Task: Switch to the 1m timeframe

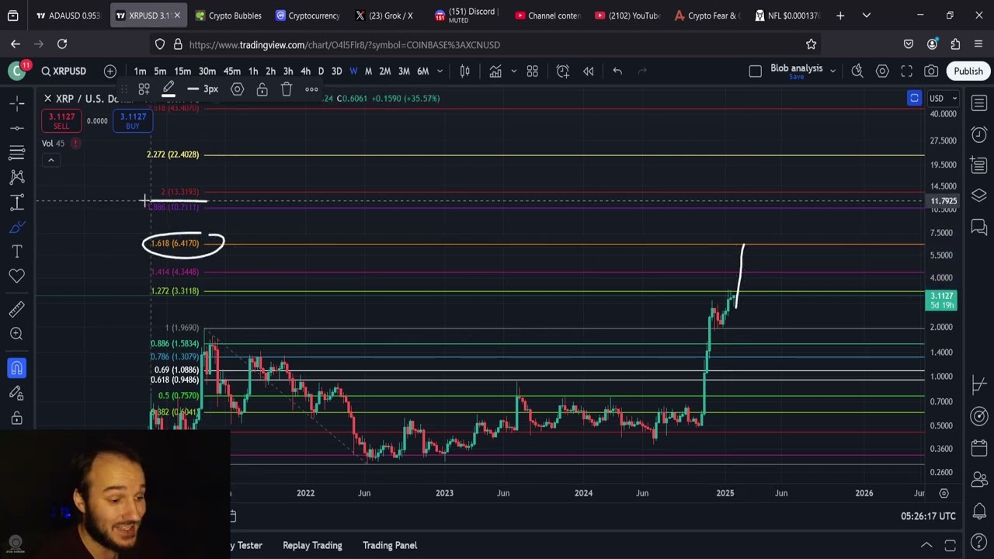Action: point(140,71)
